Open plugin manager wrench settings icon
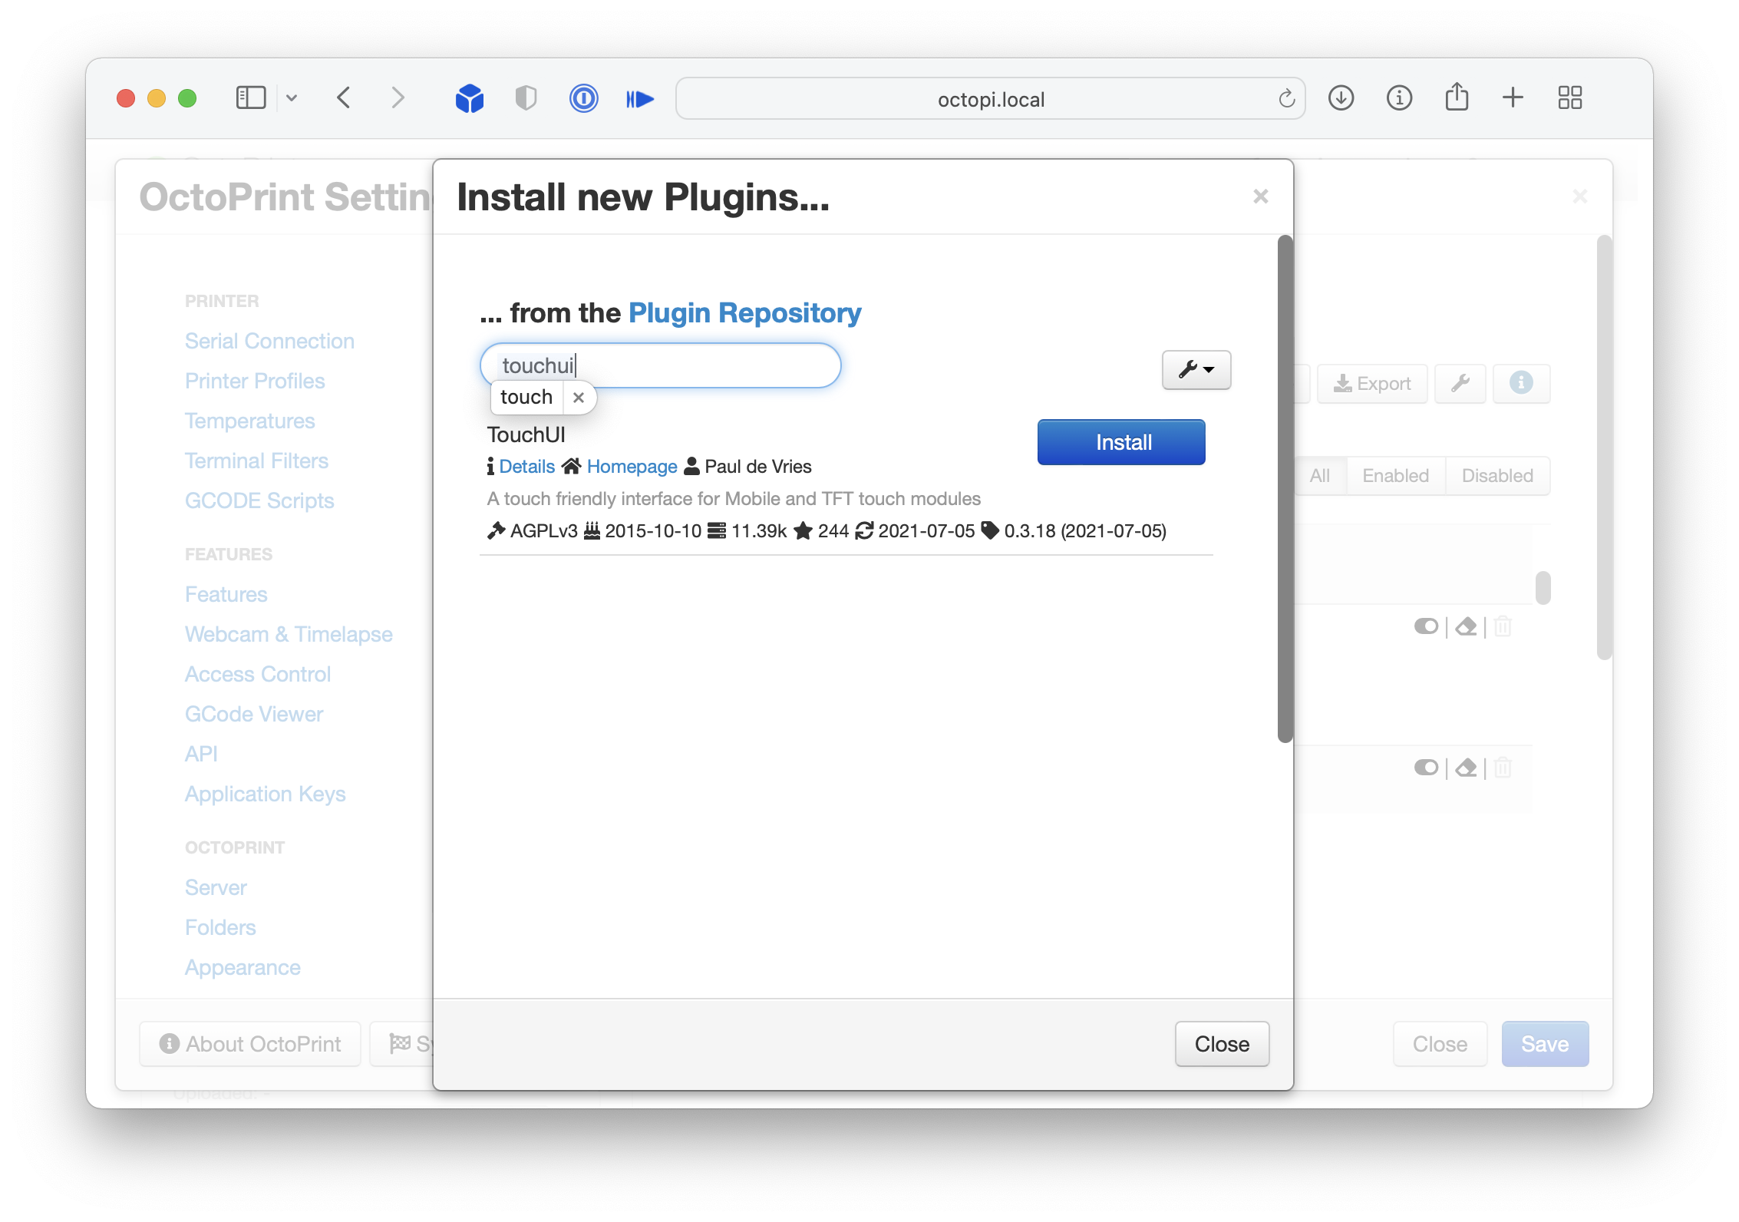Screen dimensions: 1739x1222 pos(1460,384)
